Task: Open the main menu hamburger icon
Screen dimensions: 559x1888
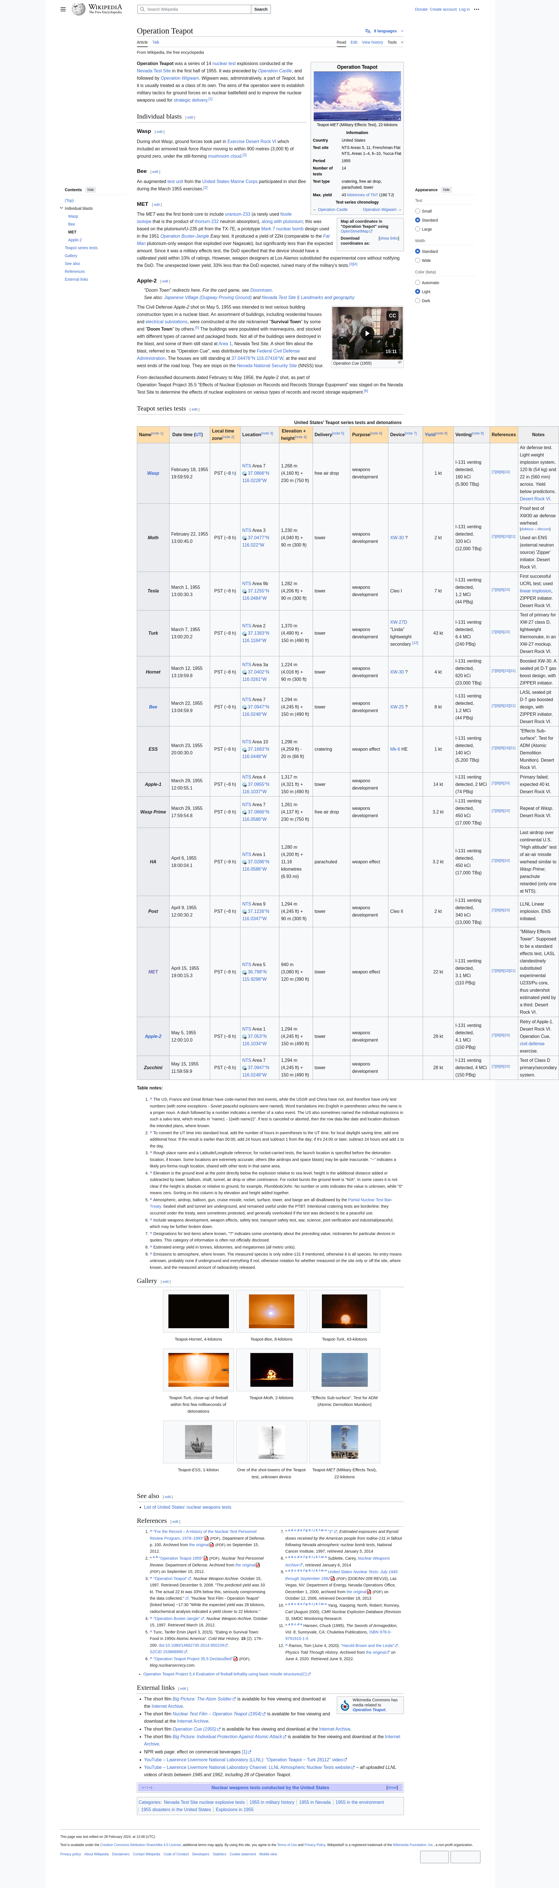Action: 63,10
